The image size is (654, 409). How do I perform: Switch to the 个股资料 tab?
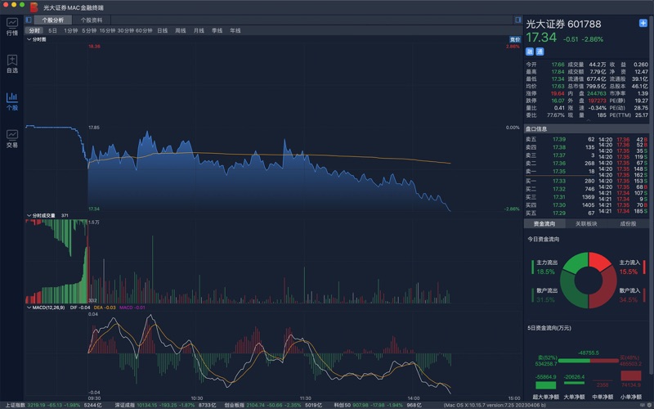coord(92,20)
